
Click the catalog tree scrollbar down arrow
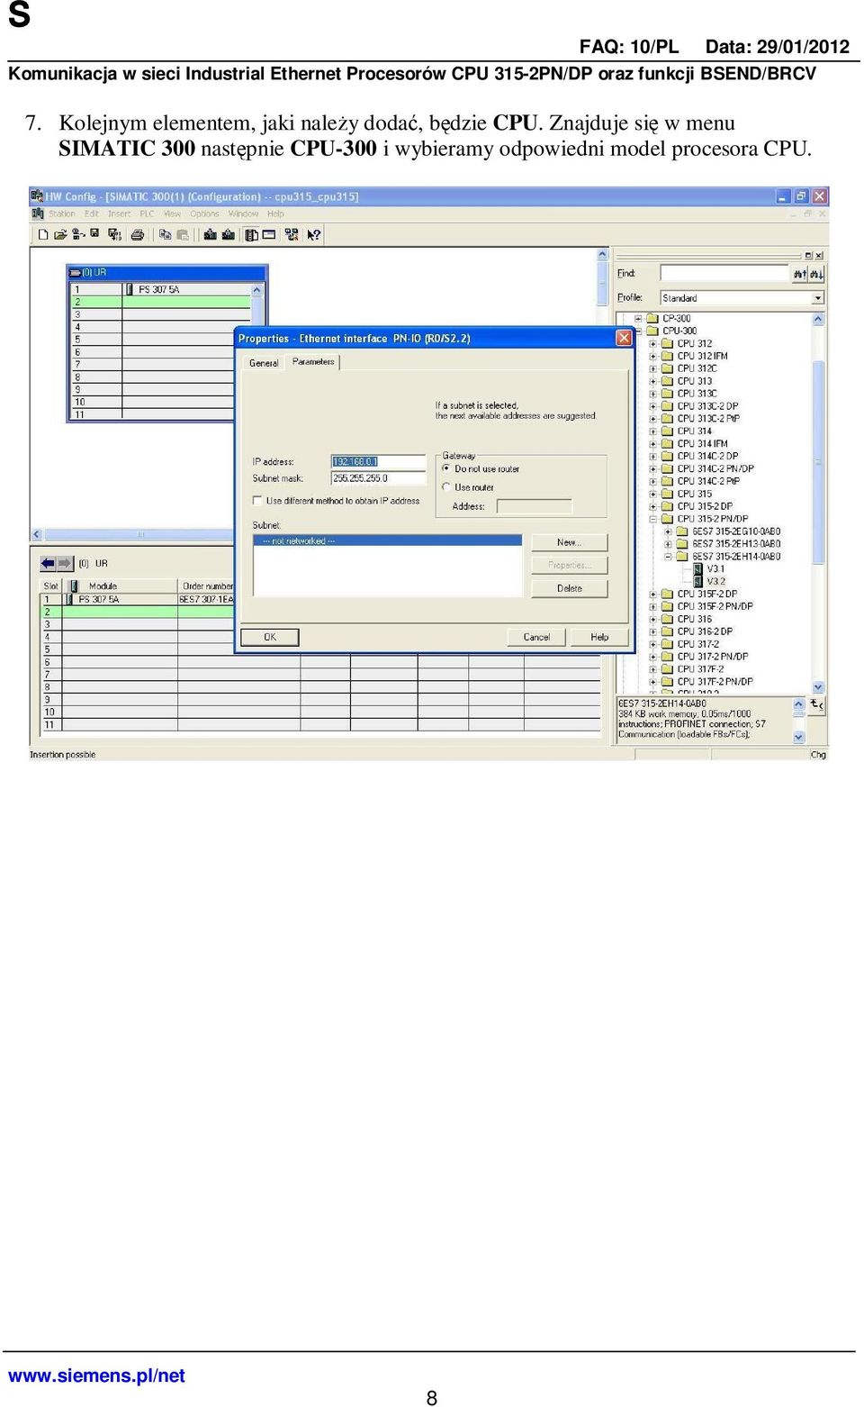(818, 687)
